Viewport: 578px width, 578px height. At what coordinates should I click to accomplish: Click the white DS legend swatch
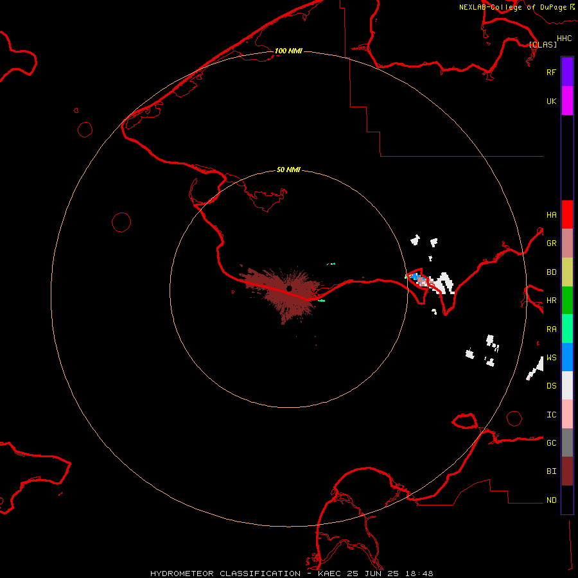point(567,385)
